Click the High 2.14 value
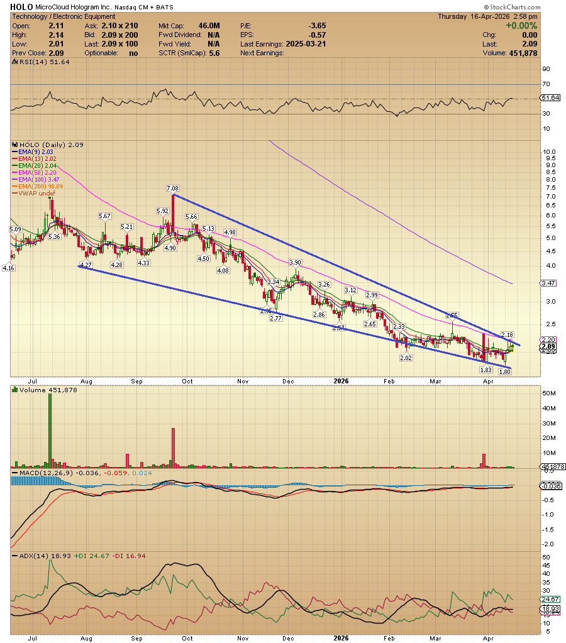This screenshot has height=643, width=566. tap(56, 35)
